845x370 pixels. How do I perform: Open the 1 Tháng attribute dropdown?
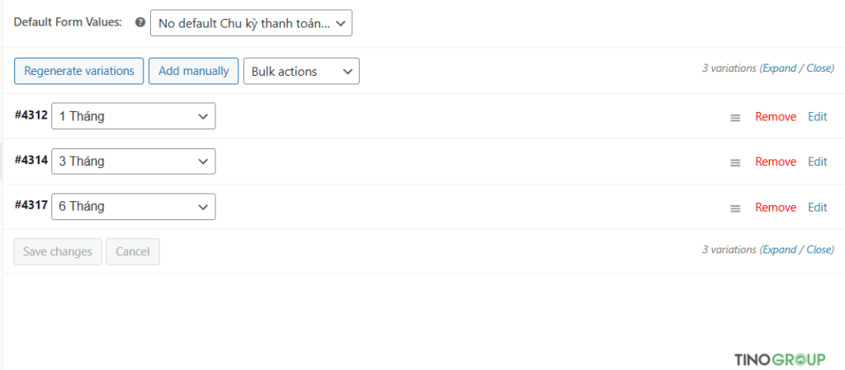(x=133, y=116)
